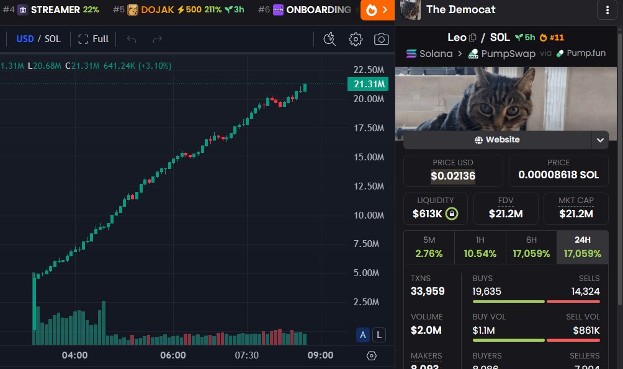Click the Pump.fun pill icon
Image resolution: width=623 pixels, height=369 pixels.
pos(560,53)
